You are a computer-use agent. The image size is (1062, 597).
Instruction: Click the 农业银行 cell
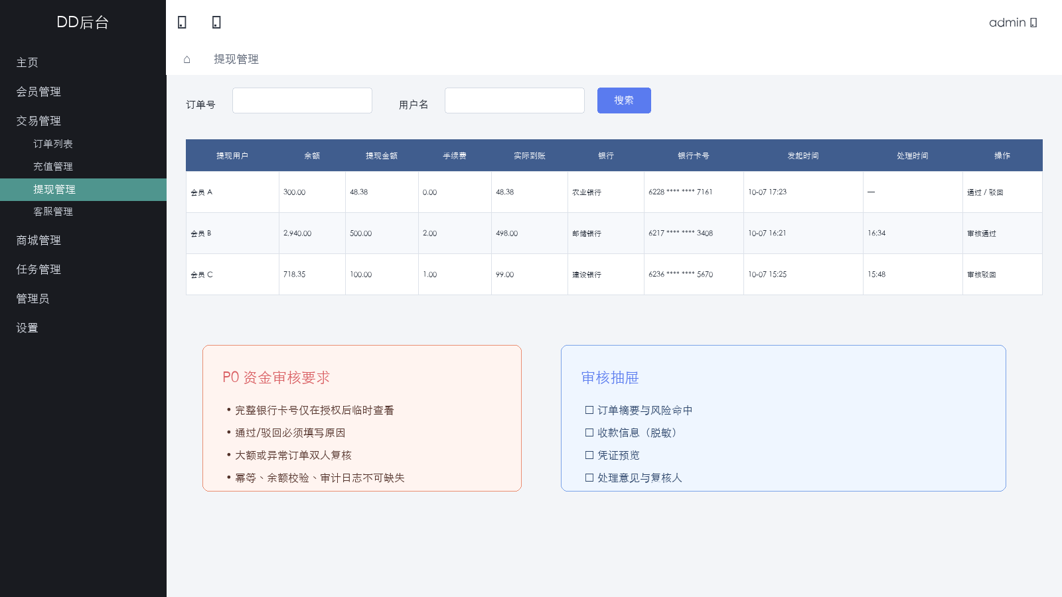(605, 192)
